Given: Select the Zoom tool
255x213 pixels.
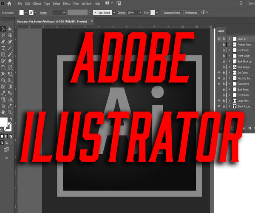Looking at the screenshot, I should (10, 112).
